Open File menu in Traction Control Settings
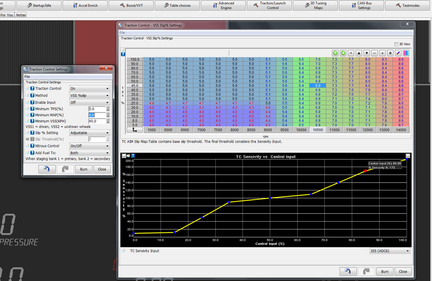The width and height of the screenshot is (432, 281). point(27,77)
